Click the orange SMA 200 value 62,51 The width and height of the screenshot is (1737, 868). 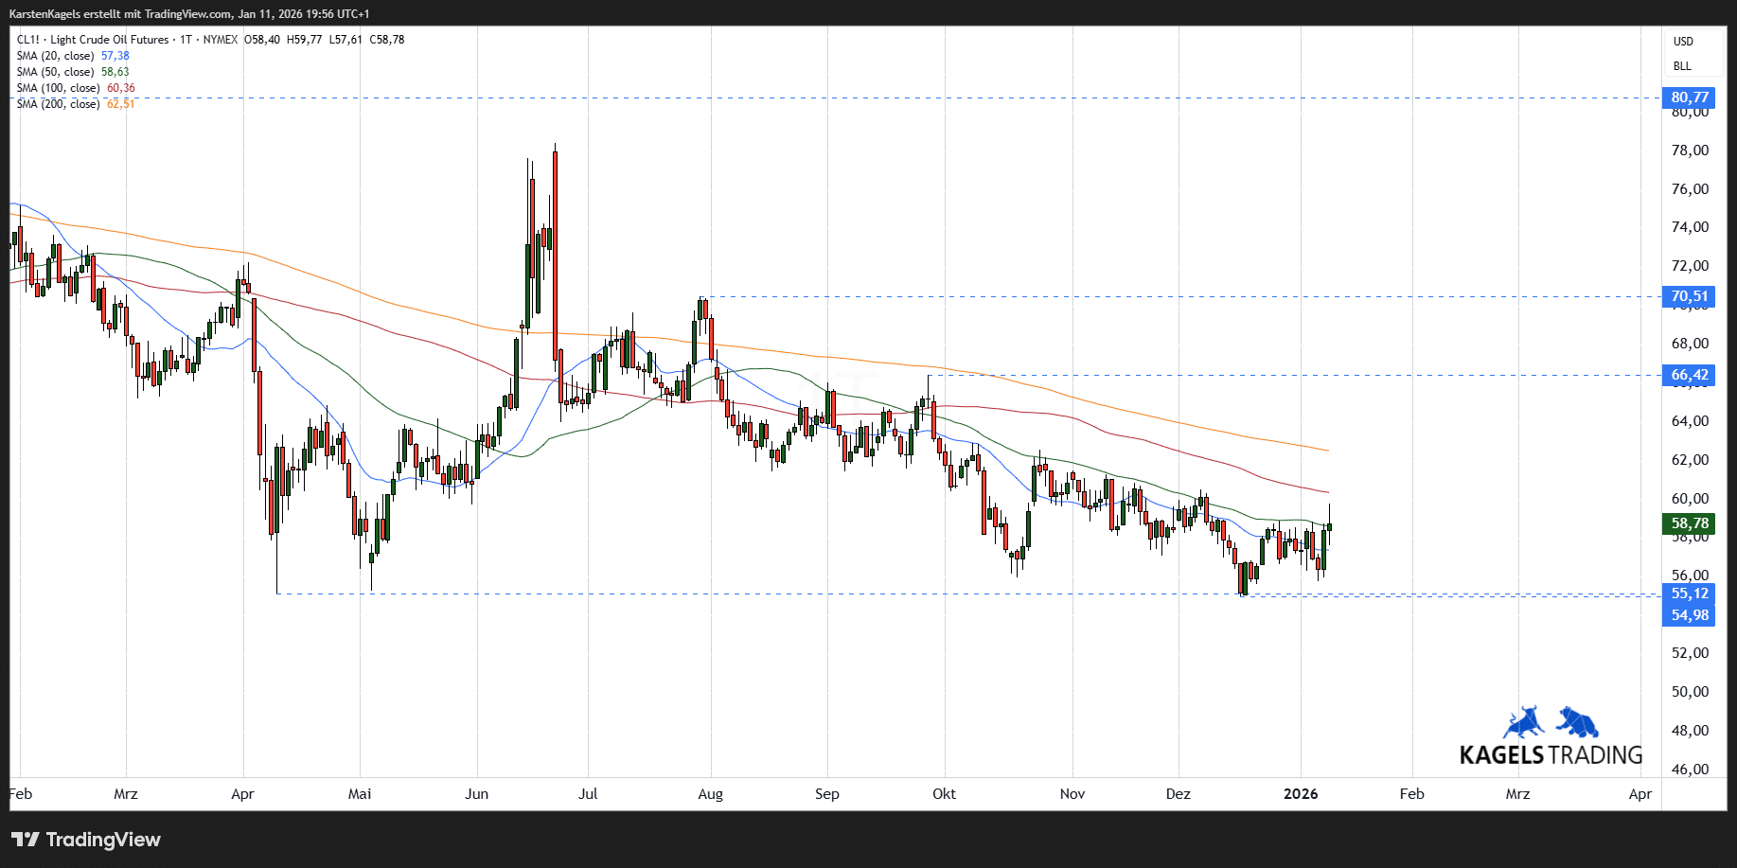pyautogui.click(x=121, y=104)
